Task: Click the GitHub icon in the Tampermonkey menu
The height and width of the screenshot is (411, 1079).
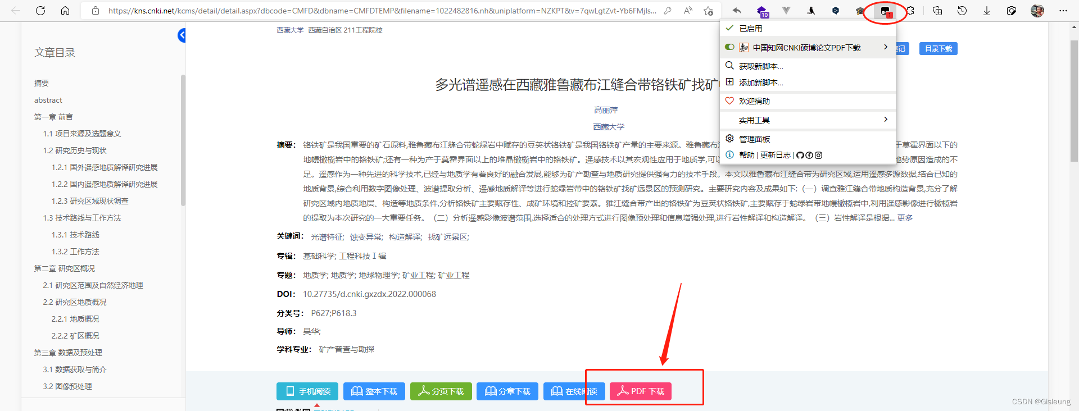Action: point(800,155)
